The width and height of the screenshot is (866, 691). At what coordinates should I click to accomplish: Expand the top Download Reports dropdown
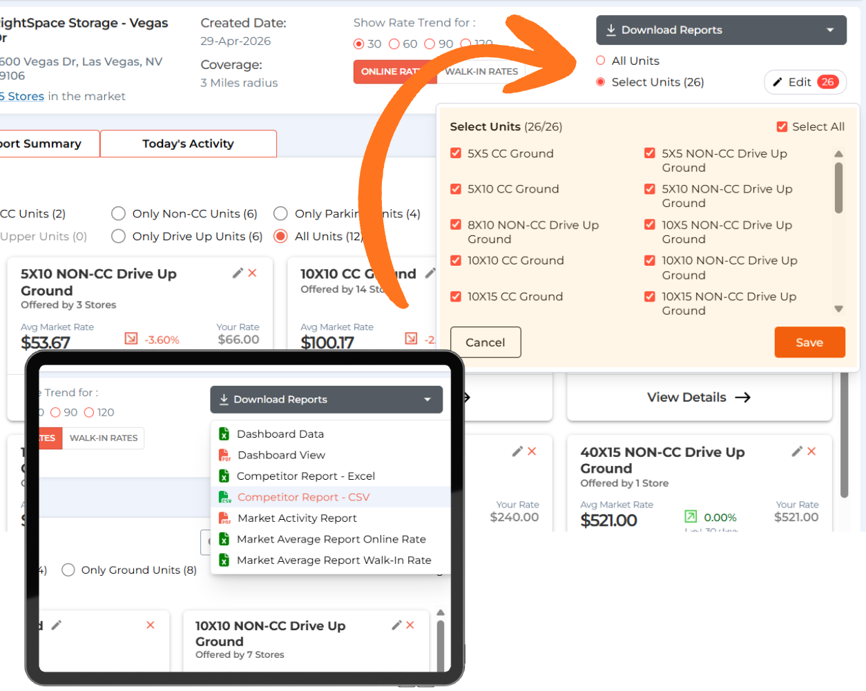click(721, 30)
